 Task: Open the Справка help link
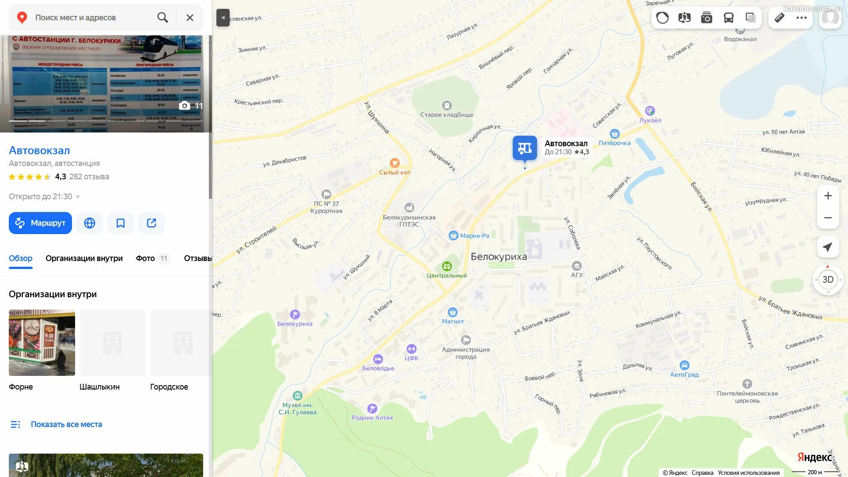702,473
